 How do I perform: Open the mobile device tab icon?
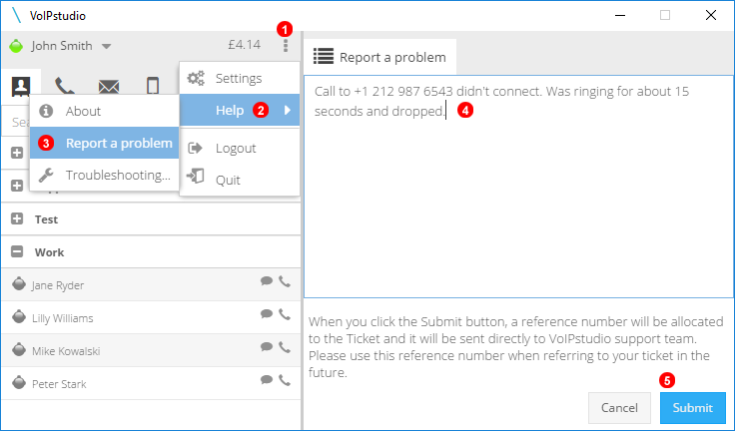point(153,86)
